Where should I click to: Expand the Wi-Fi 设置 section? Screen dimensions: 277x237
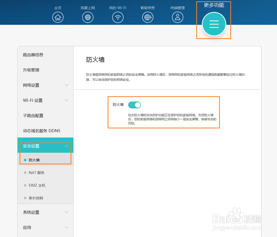(x=66, y=100)
